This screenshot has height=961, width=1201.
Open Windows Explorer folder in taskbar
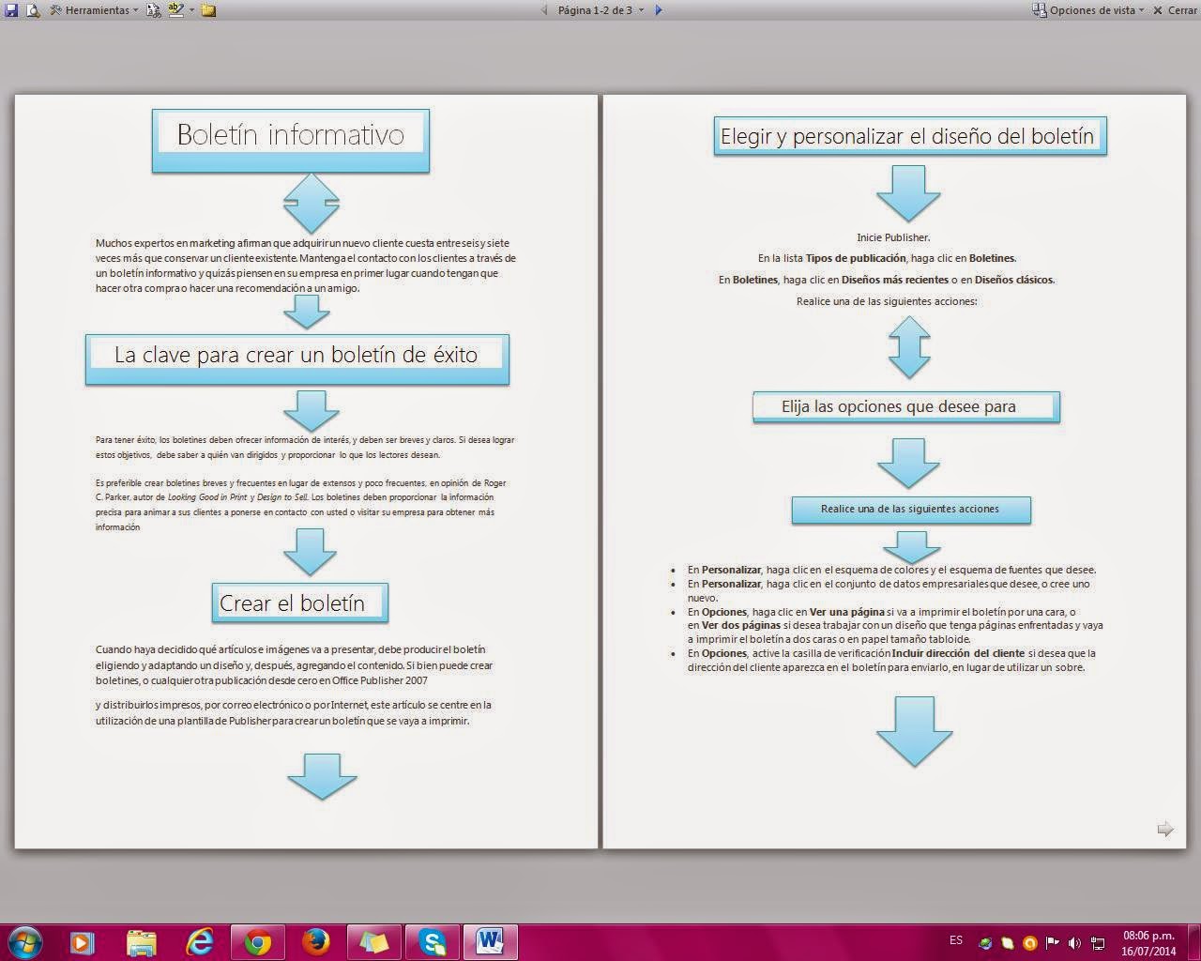tap(141, 941)
